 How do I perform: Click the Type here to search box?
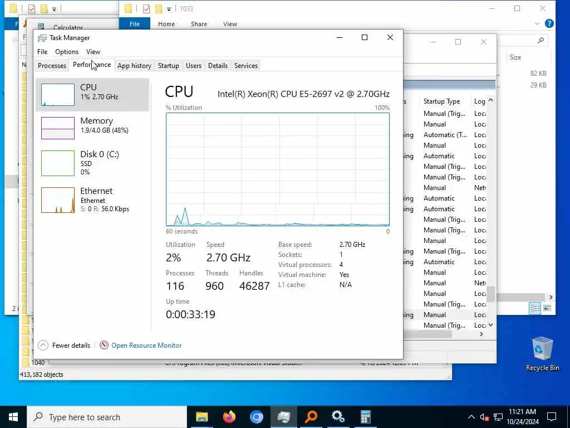107,417
